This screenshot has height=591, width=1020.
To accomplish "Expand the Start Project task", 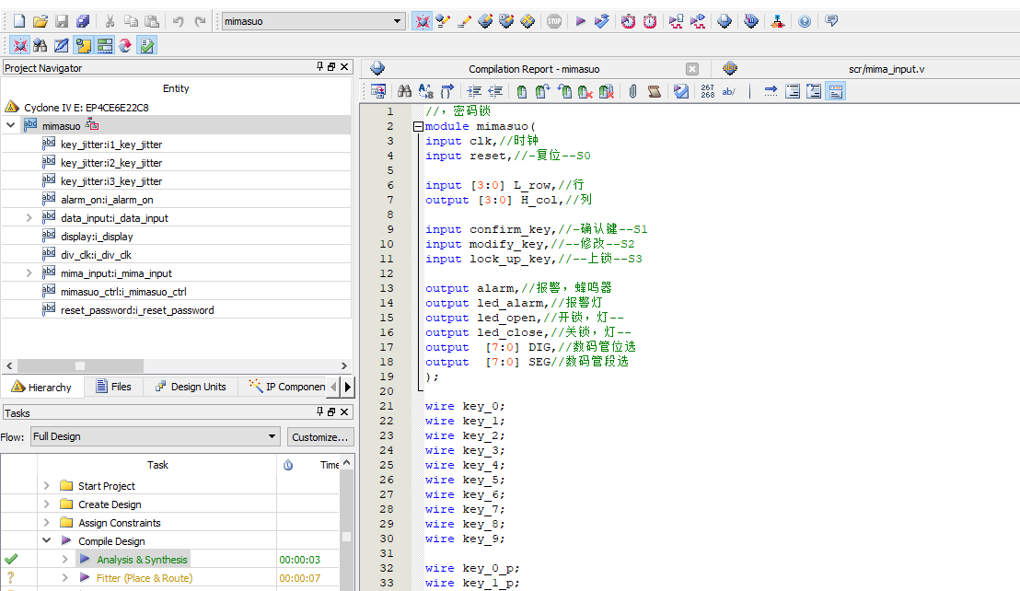I will (46, 486).
